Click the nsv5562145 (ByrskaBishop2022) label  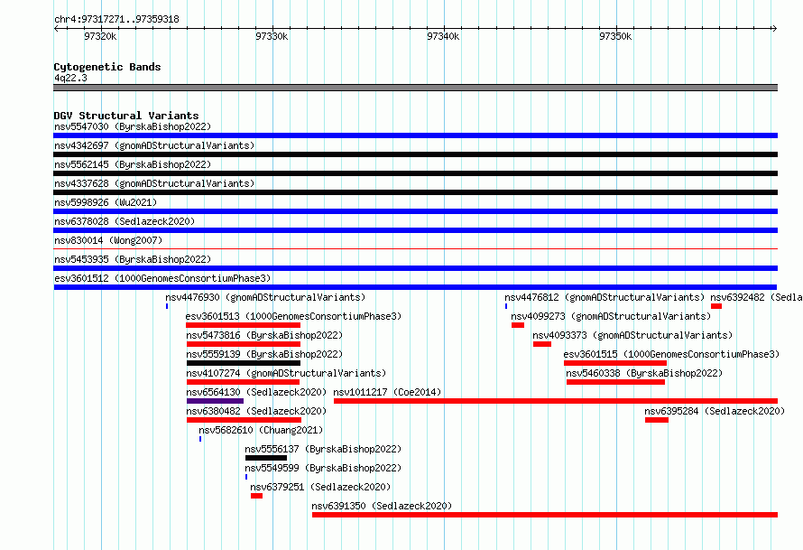pyautogui.click(x=133, y=164)
